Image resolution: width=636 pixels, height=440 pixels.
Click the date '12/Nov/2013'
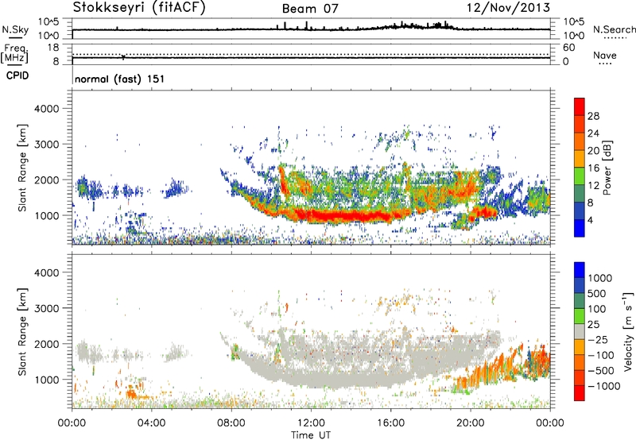pos(508,7)
